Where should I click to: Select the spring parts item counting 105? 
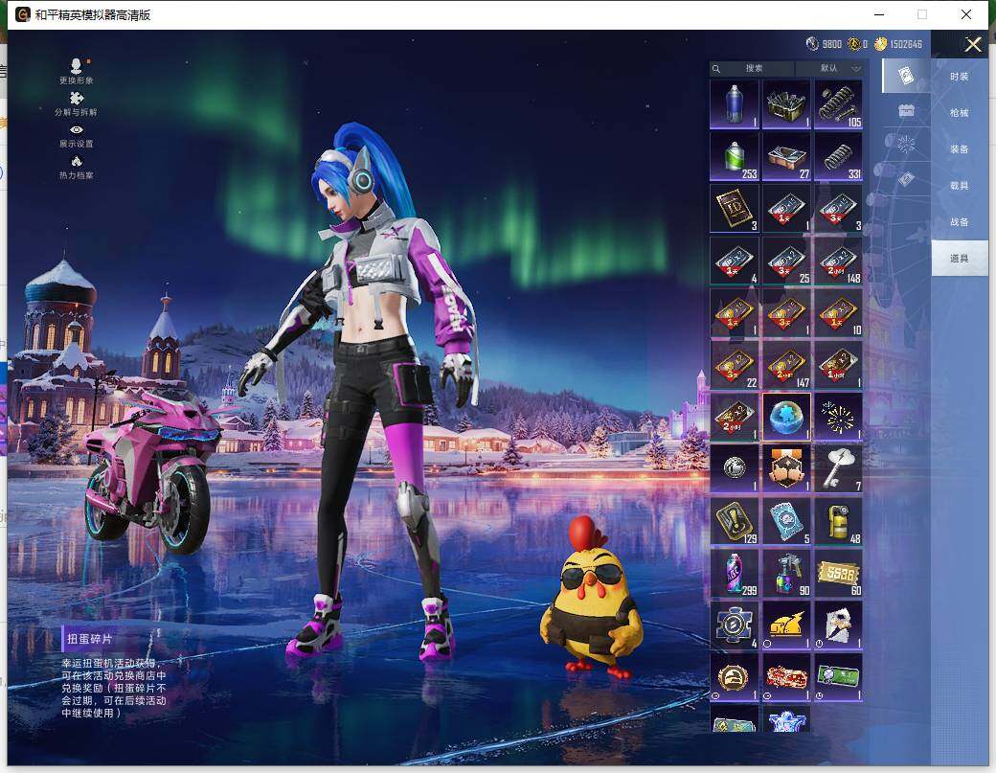coord(839,104)
